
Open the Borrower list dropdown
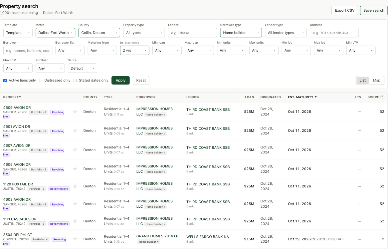tap(70, 50)
